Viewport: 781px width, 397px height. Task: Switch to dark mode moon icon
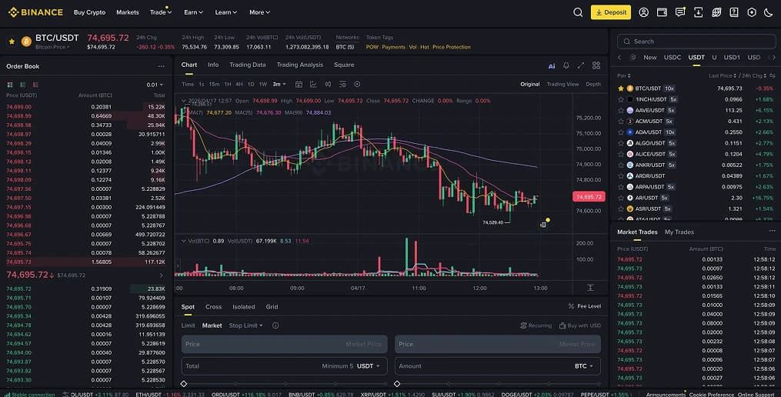tap(769, 12)
